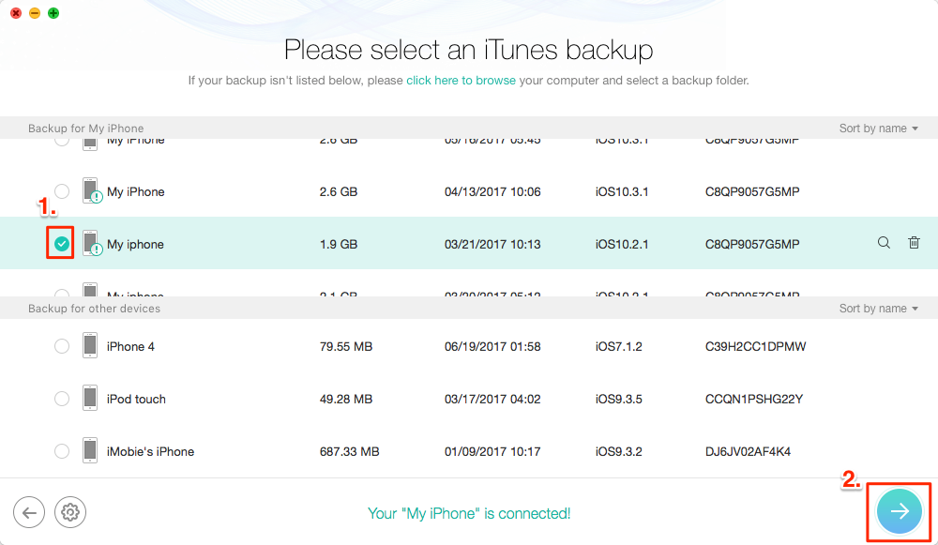Click the Backup for other devices header

[x=94, y=309]
